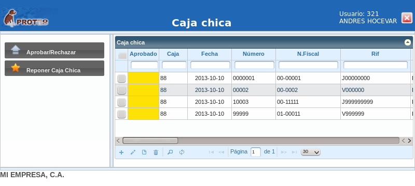Click the ANDRES HOCEVAR user name
The image size is (415, 186).
click(368, 21)
